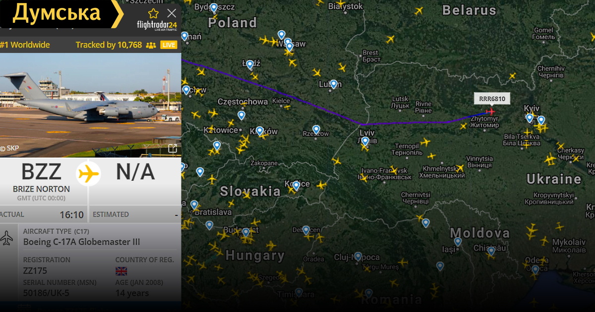Click the C-17 Globemaster aircraft photo
The image size is (595, 312).
click(x=90, y=105)
